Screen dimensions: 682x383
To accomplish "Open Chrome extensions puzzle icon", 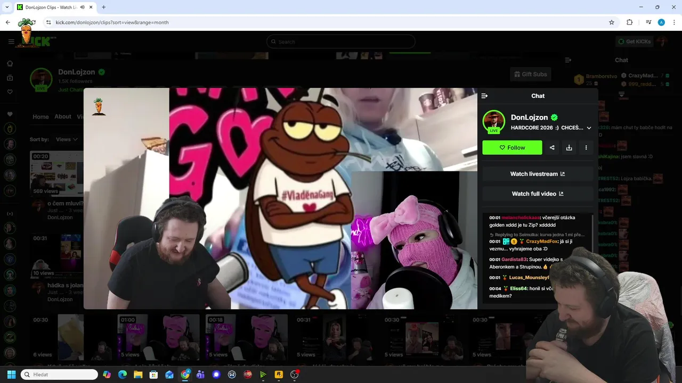I will pyautogui.click(x=630, y=22).
